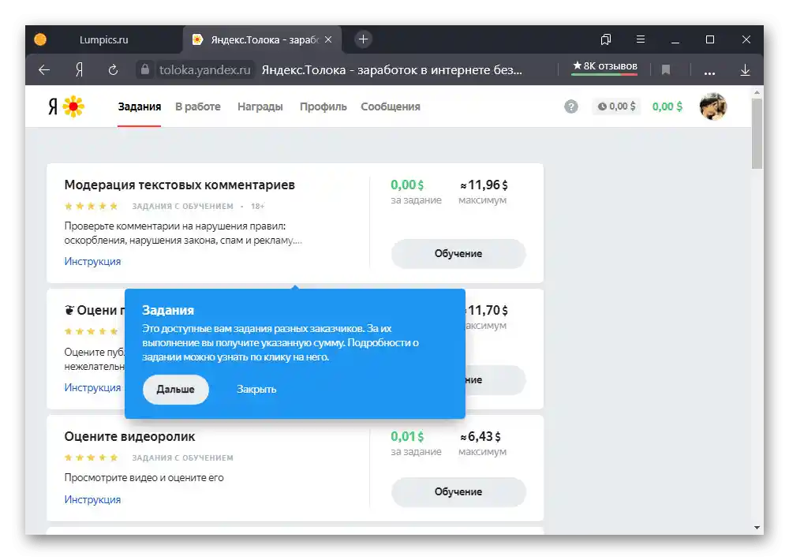Screen dimensions: 789x560
Task: Click the toloka.yandex.ru address field
Action: tap(205, 70)
